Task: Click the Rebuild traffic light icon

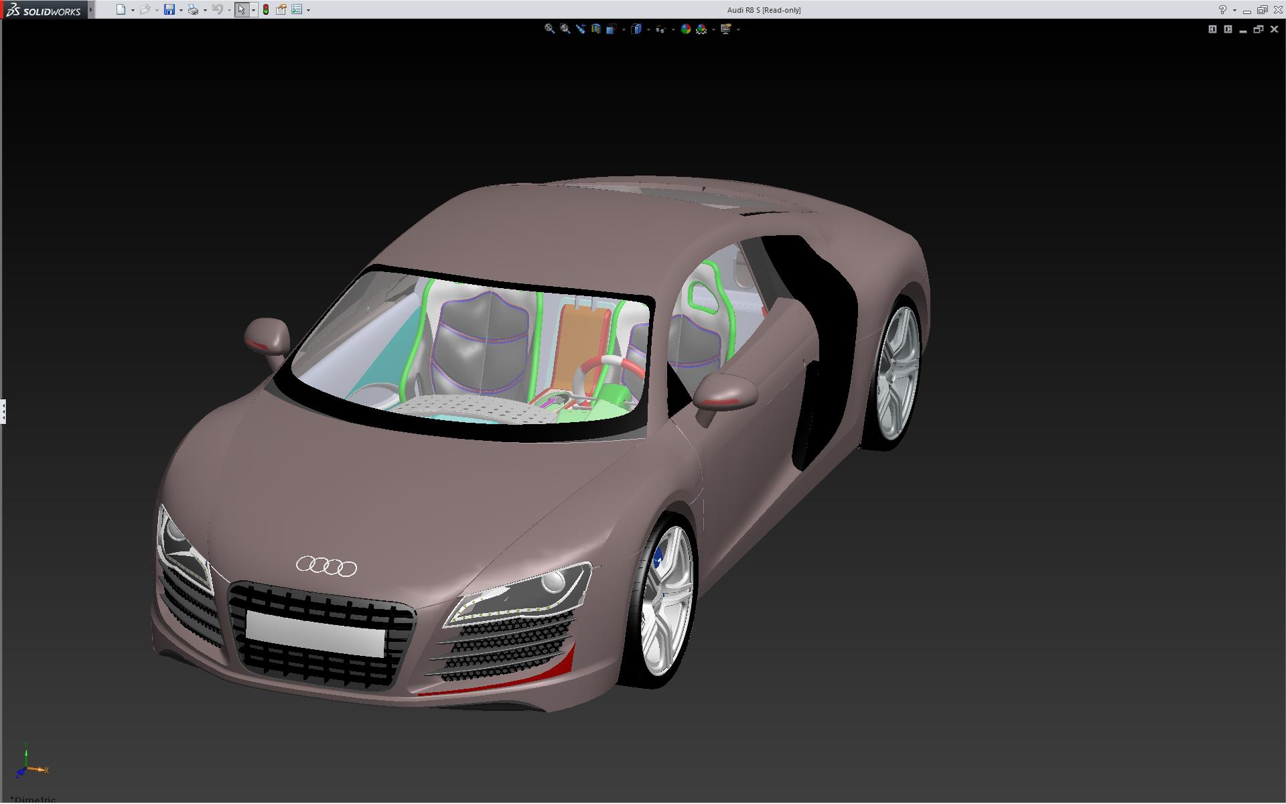Action: pyautogui.click(x=266, y=9)
